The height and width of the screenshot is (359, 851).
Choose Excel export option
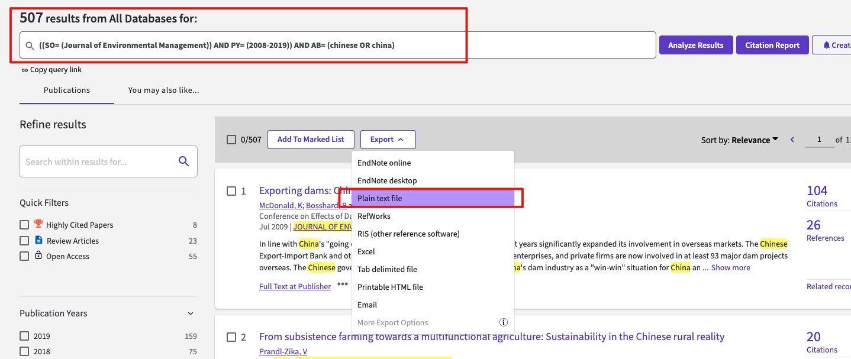click(433, 251)
